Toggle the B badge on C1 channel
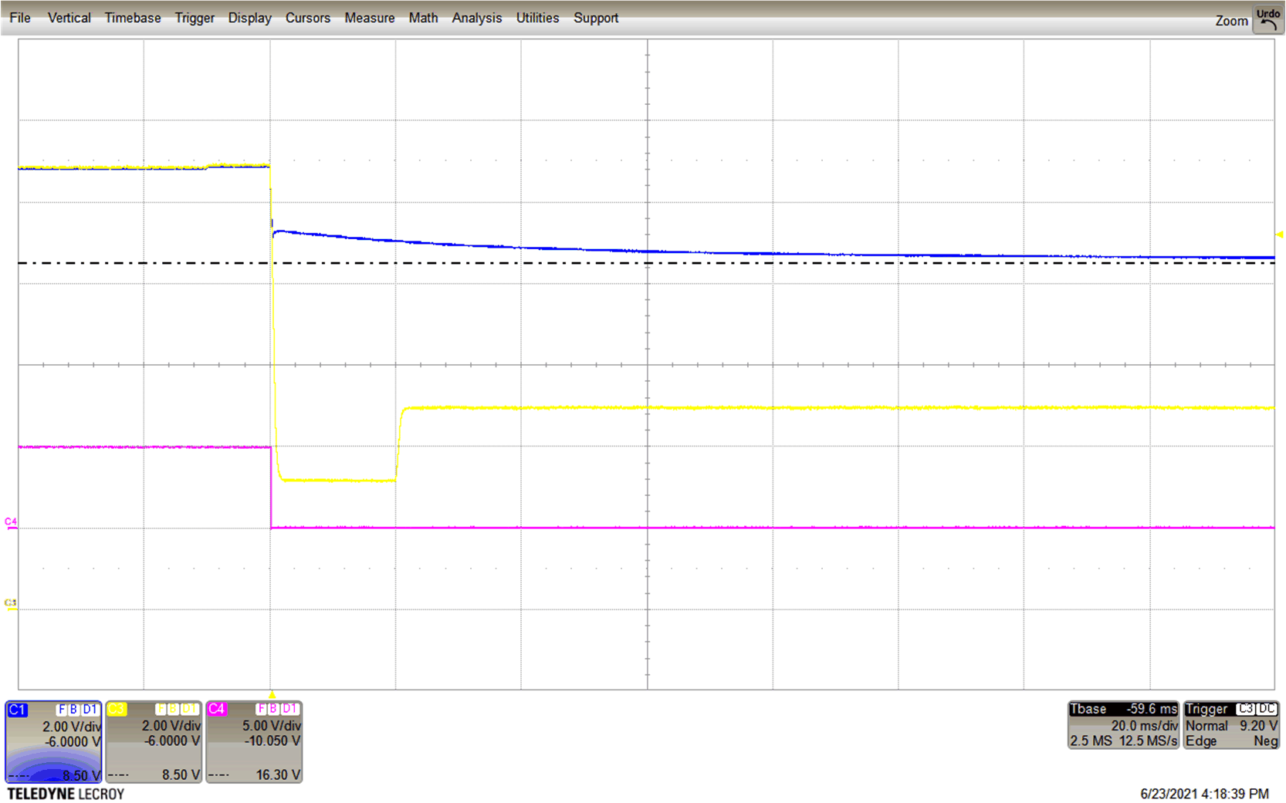 (x=74, y=709)
